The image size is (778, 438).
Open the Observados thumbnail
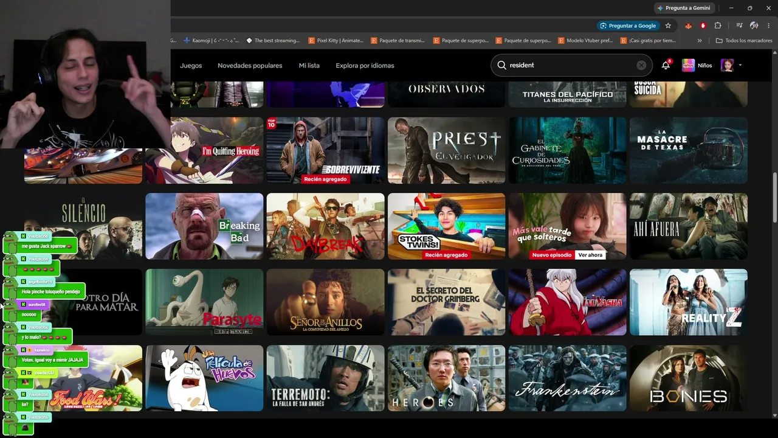(446, 94)
